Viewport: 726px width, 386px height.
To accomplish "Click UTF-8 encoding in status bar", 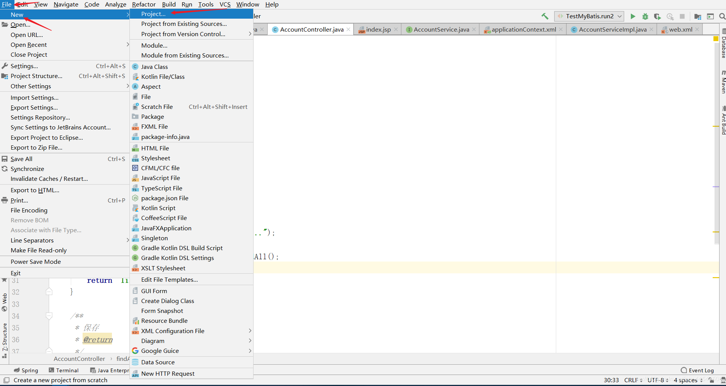I will 658,380.
